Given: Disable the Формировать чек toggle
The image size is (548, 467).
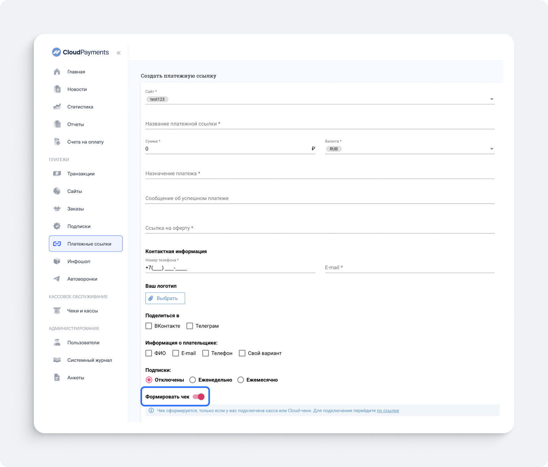Looking at the screenshot, I should tap(199, 397).
